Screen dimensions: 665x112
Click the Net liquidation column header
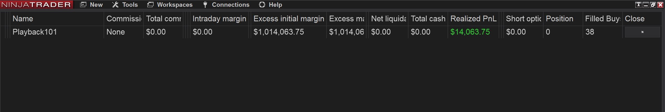point(388,19)
